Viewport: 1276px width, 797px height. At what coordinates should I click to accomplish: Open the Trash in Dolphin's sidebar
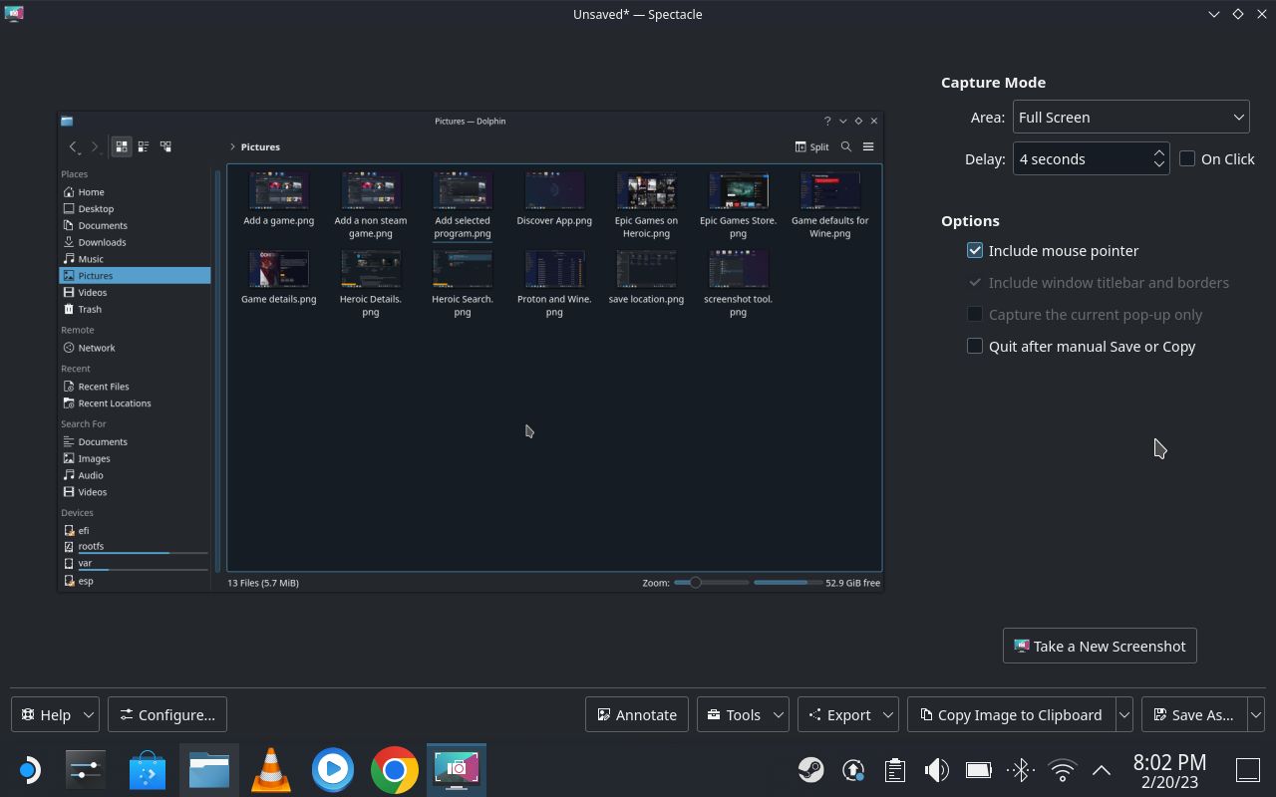point(89,309)
